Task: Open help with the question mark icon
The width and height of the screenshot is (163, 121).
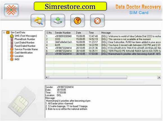Action: point(78,21)
